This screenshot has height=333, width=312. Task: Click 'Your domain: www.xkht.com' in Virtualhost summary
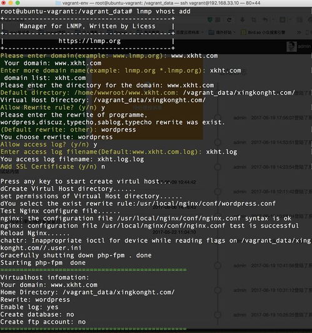tap(49, 285)
